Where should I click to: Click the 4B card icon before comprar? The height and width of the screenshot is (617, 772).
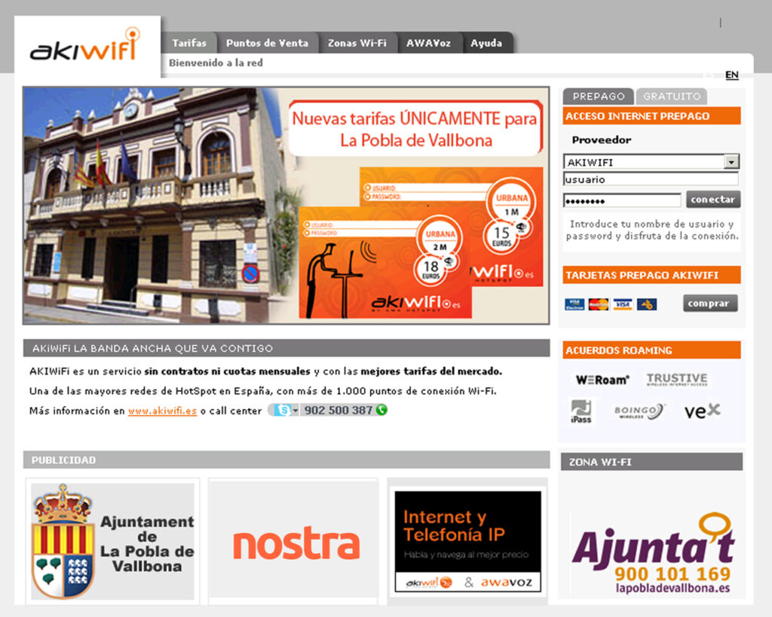point(646,304)
